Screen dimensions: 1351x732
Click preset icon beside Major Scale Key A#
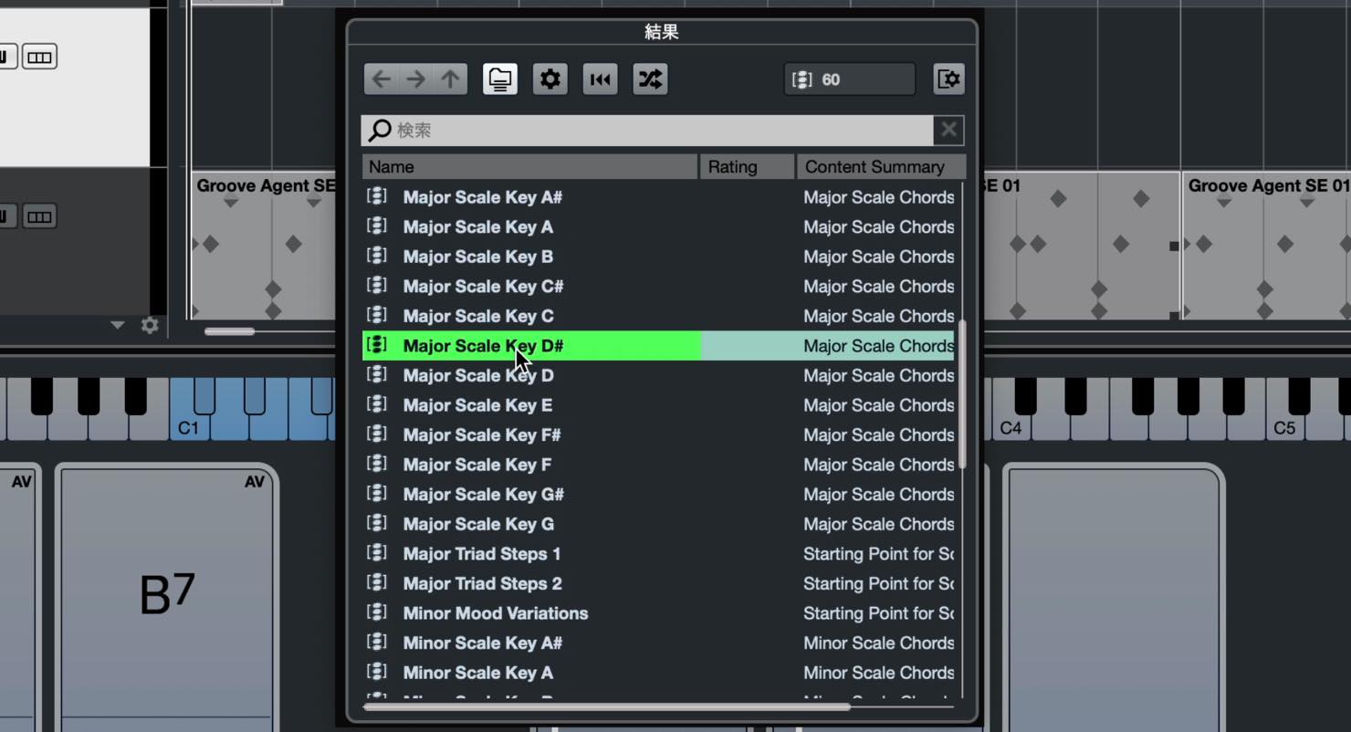[377, 196]
